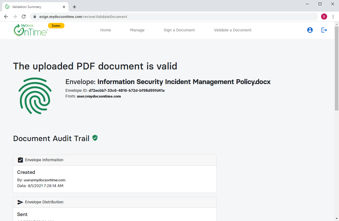Navigate to Validate a Document
Screen dimensions: 339x221
[233, 30]
